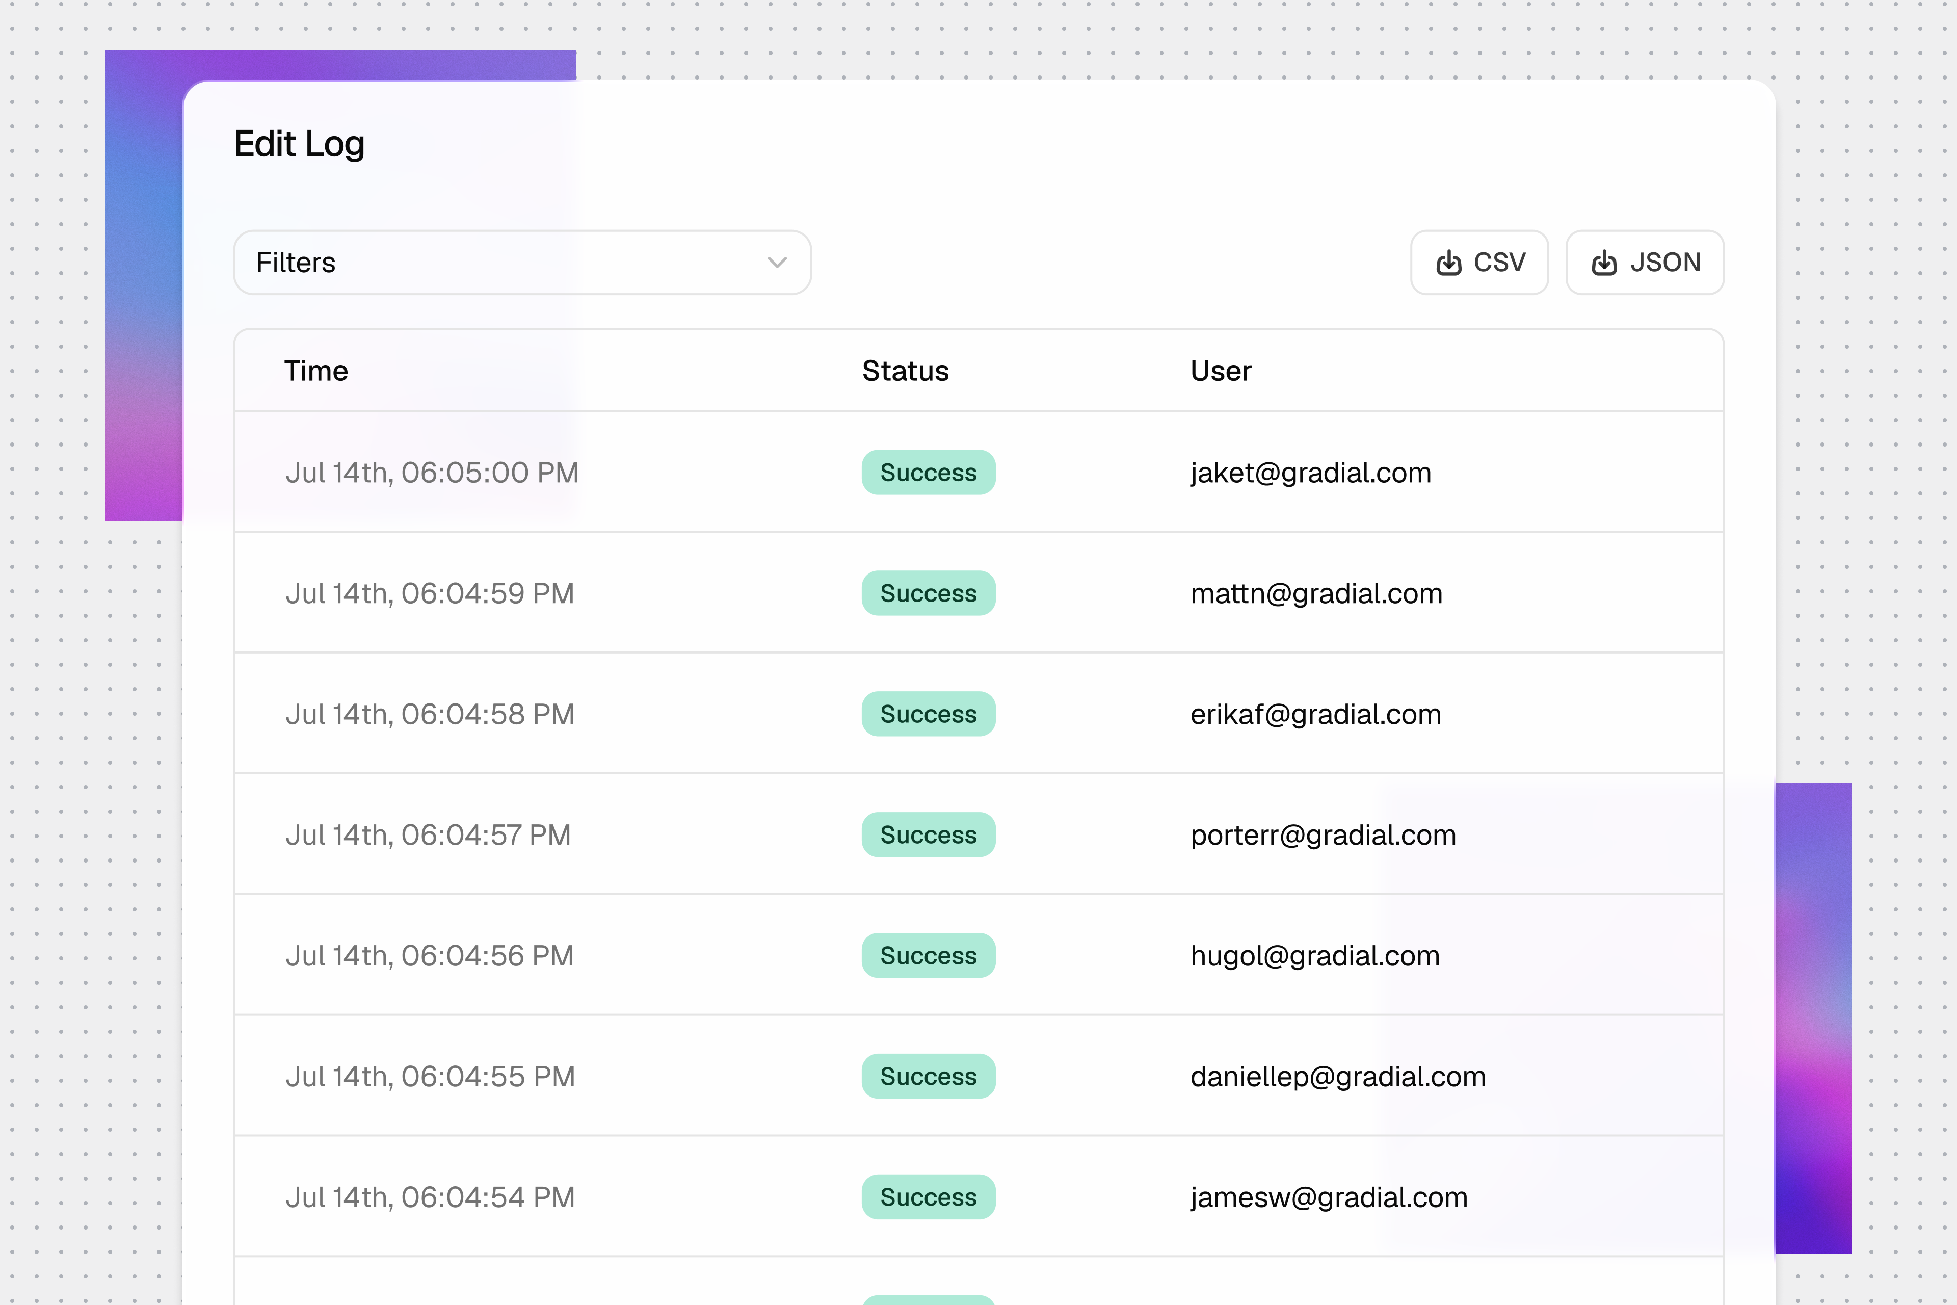Click the Filters dropdown chevron arrow

[x=777, y=263]
